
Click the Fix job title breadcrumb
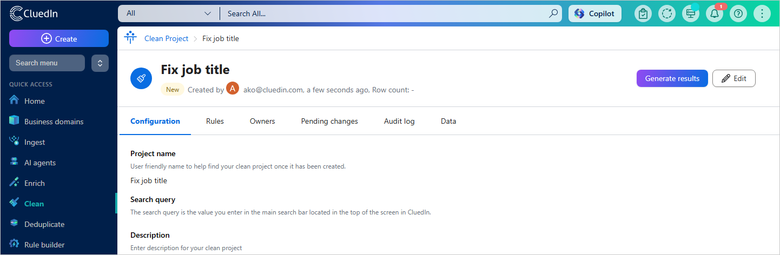pos(221,38)
